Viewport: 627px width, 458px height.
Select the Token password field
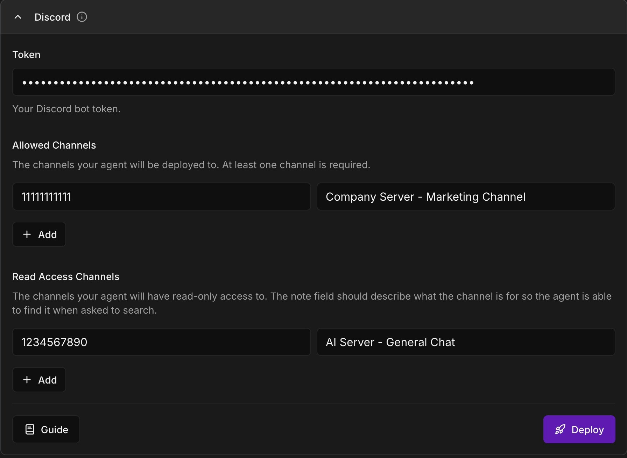(x=313, y=82)
